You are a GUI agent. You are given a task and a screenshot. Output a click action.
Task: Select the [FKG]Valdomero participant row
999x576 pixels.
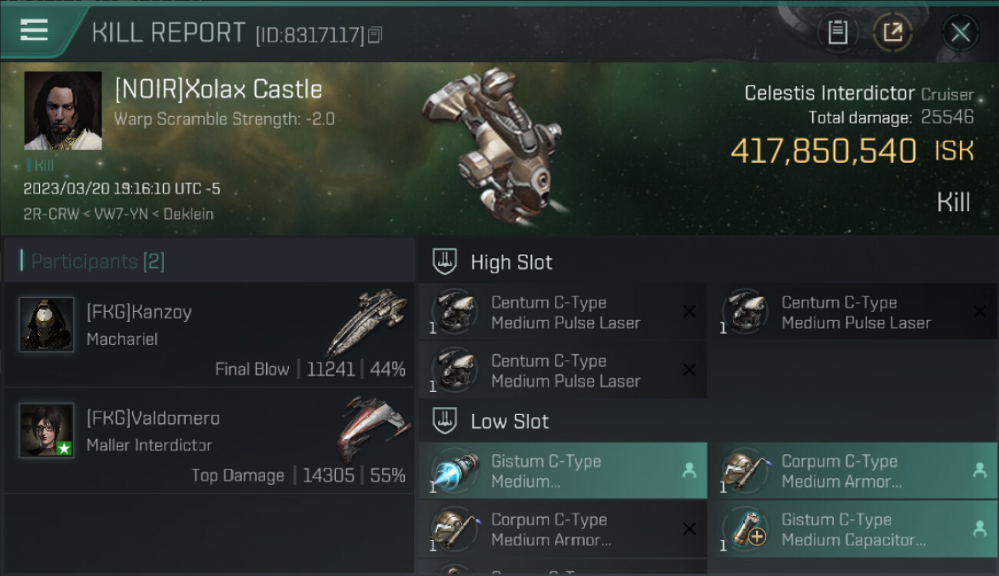209,441
